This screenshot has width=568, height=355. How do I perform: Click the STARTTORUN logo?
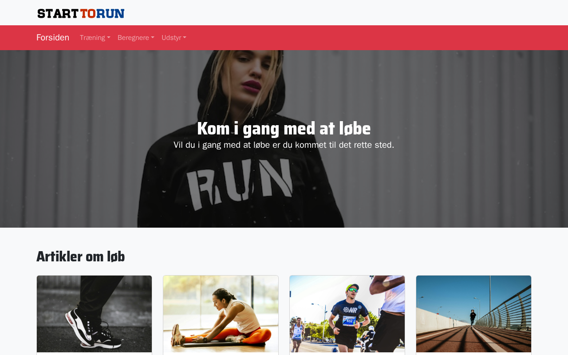tap(81, 13)
